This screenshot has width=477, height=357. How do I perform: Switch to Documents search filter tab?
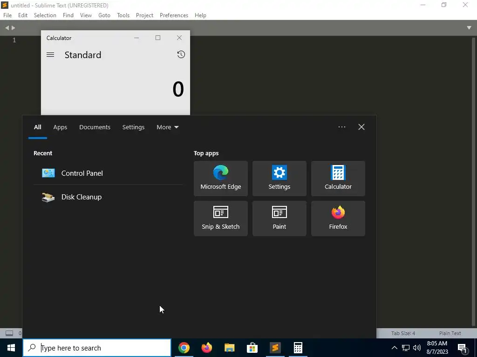[x=95, y=127]
